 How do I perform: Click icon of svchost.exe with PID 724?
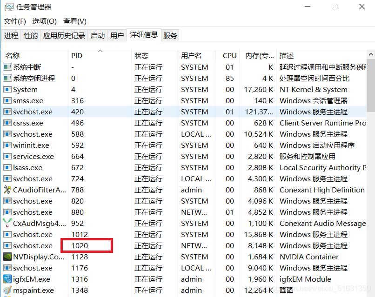pos(7,178)
